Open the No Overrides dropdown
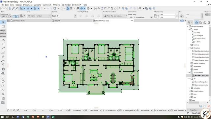Image resolution: width=211 pixels, height=119 pixels. tap(151, 110)
